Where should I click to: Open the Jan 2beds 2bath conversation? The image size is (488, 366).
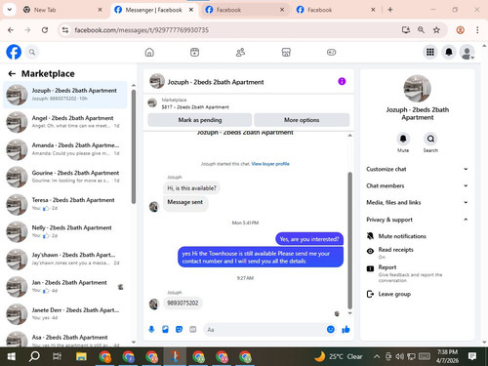coord(65,286)
